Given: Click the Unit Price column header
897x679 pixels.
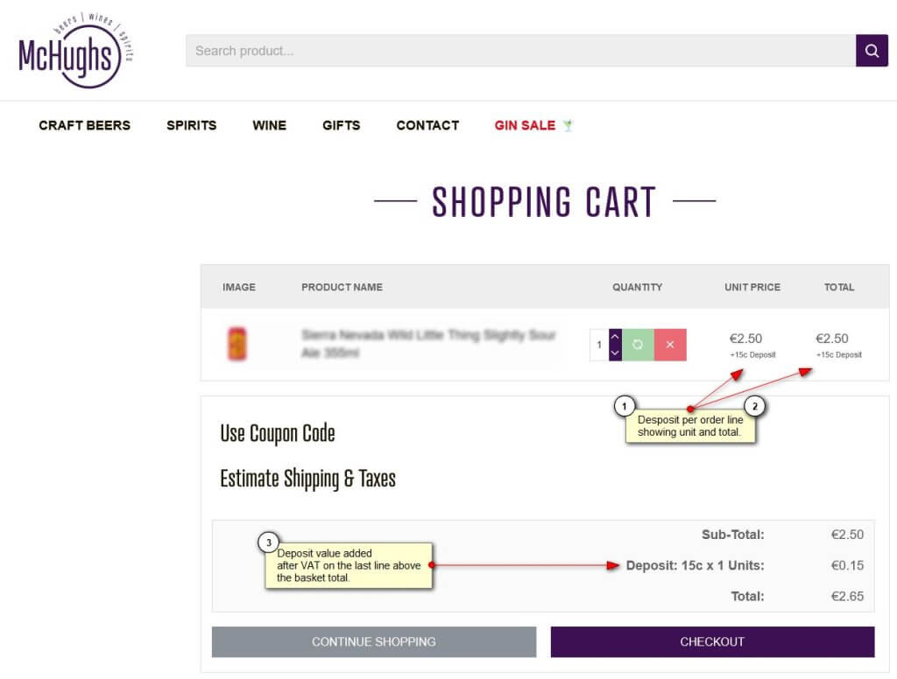Looking at the screenshot, I should pos(752,287).
